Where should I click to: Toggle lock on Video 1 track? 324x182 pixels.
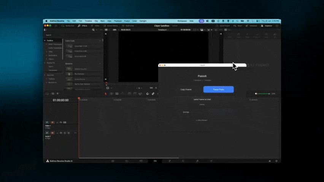(57, 122)
